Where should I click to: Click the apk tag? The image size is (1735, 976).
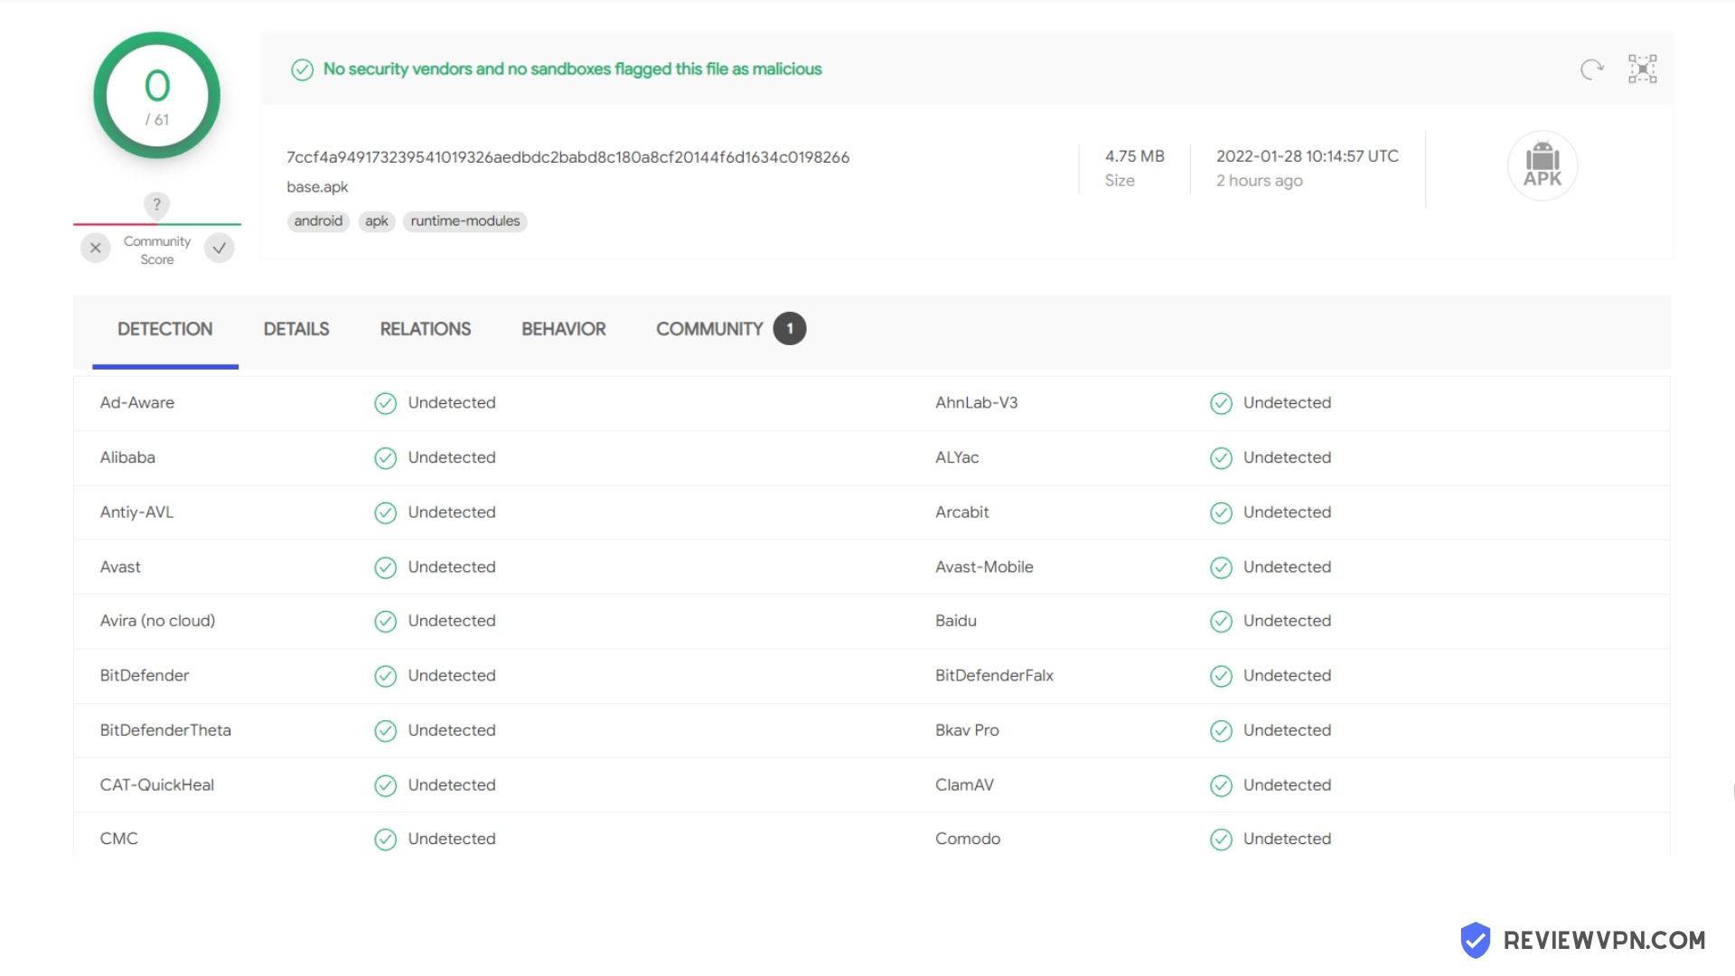pyautogui.click(x=377, y=221)
